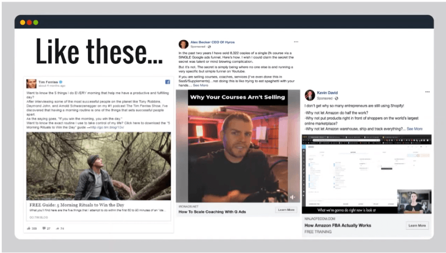
Task: Click Learn More on IRONADS.NET ad
Action: click(286, 210)
